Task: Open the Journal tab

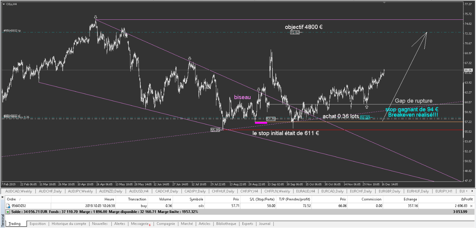Action: 265,224
